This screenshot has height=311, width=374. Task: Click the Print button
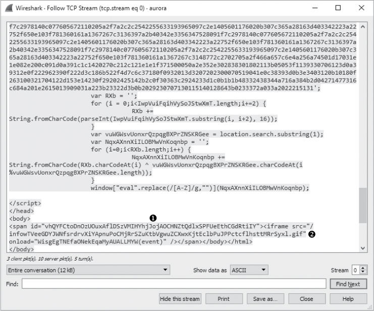[224, 298]
